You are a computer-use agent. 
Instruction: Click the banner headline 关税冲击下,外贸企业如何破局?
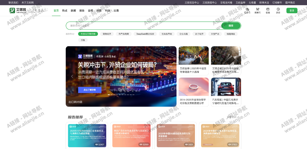click(117, 65)
